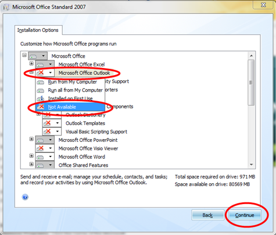The height and width of the screenshot is (235, 276).
Task: Open the Microsoft Office Outlook install dropdown
Action: pos(45,73)
